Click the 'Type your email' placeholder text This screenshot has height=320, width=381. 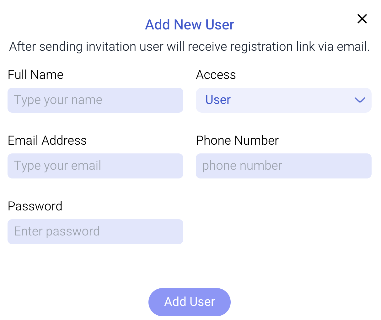click(57, 166)
